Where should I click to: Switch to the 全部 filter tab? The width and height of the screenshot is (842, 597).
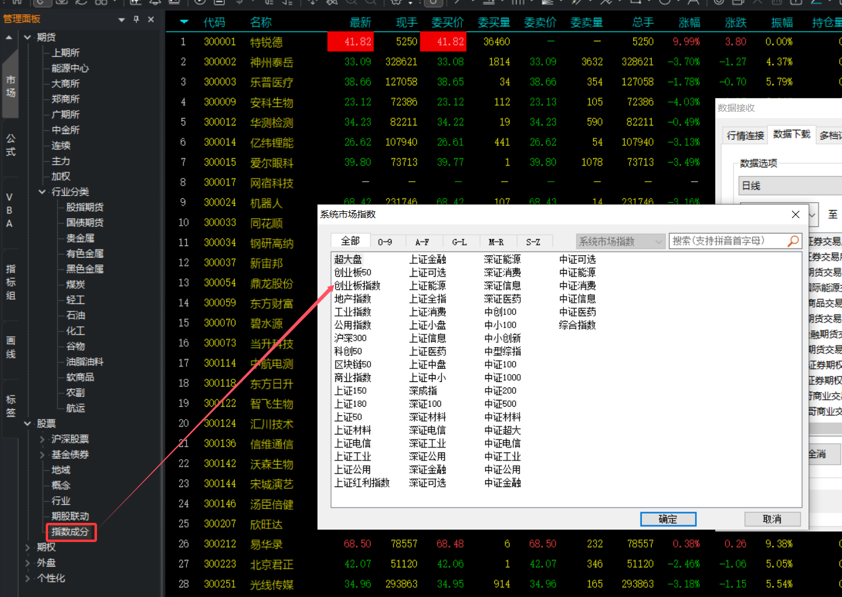350,241
